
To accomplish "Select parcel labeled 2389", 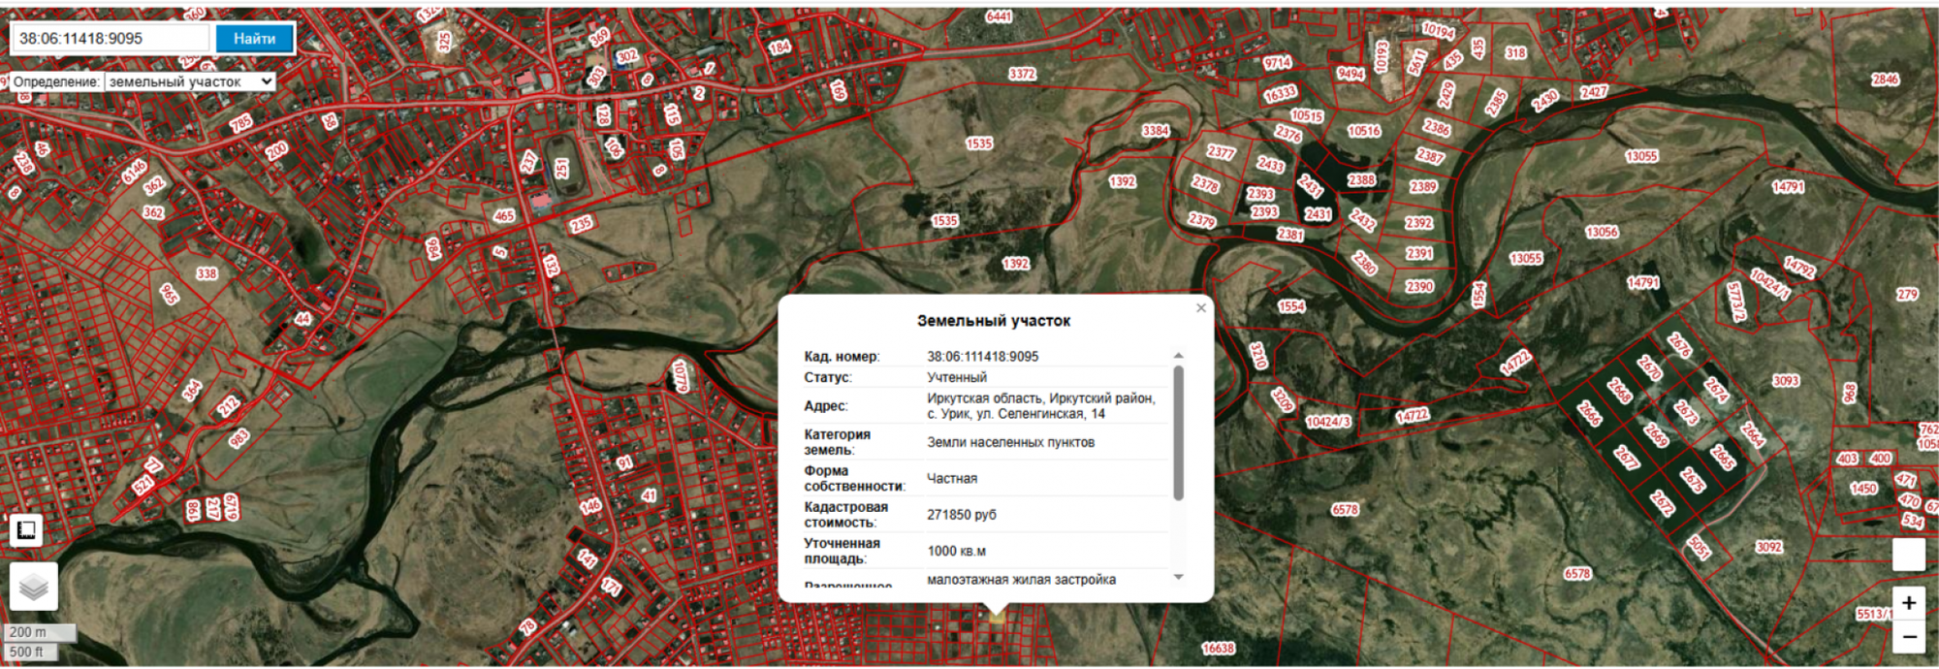I will [x=1423, y=187].
